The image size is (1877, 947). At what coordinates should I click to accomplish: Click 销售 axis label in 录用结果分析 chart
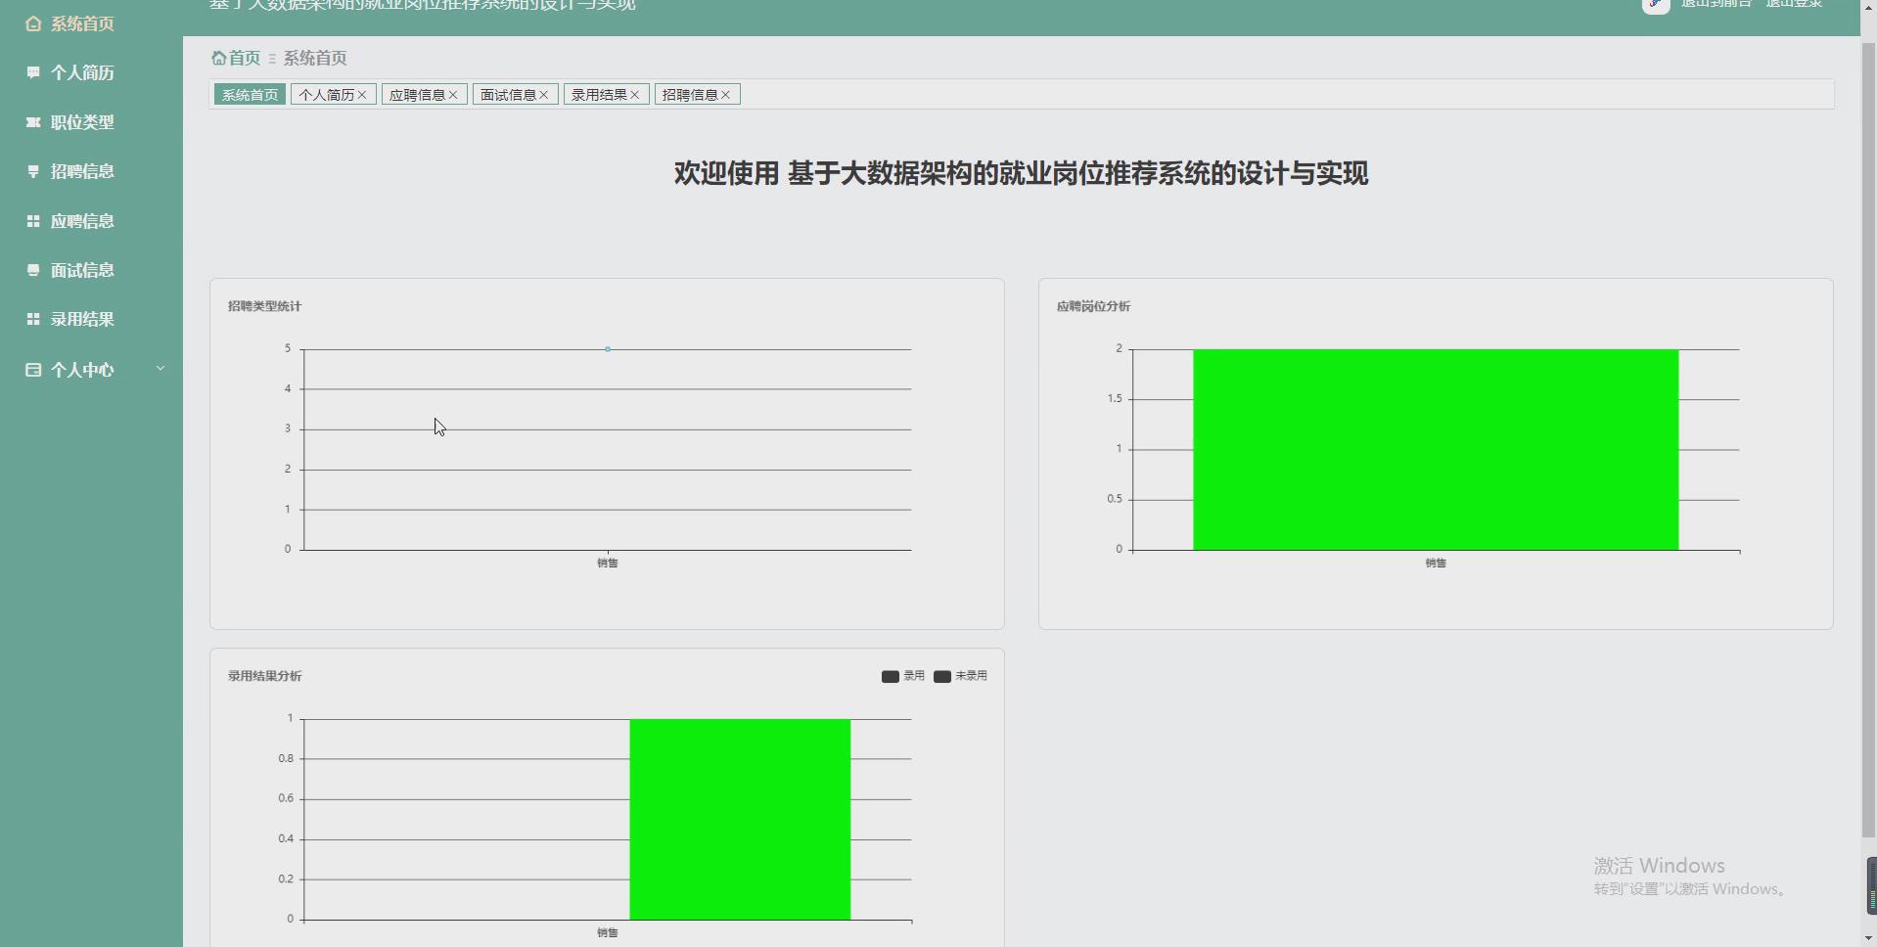pos(608,932)
